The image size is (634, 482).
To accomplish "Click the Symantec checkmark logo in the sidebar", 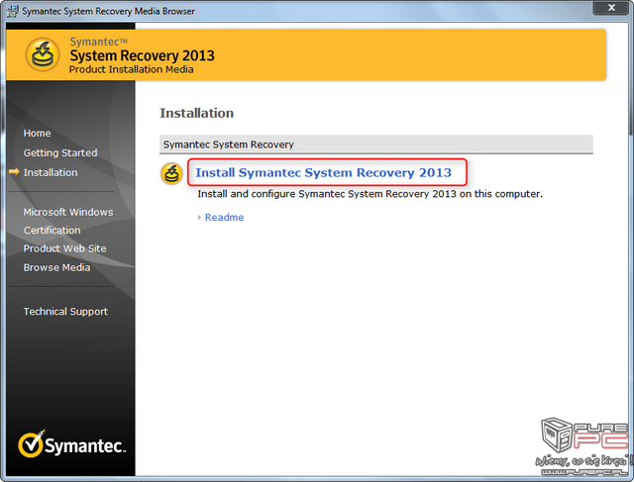I will tap(72, 444).
